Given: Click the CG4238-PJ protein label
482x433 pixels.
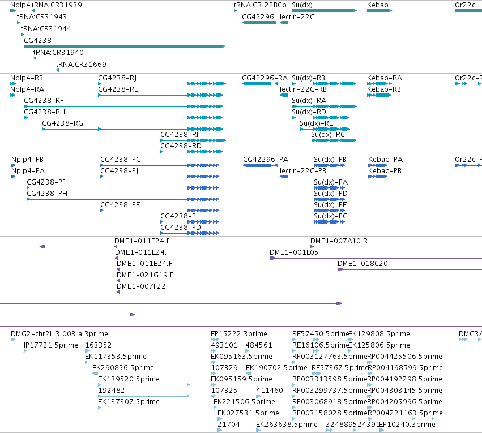Looking at the screenshot, I should point(120,171).
